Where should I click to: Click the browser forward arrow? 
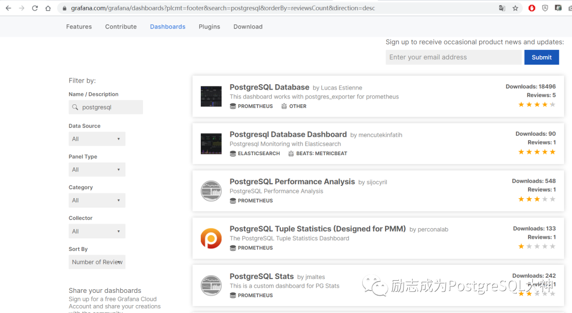tap(22, 8)
